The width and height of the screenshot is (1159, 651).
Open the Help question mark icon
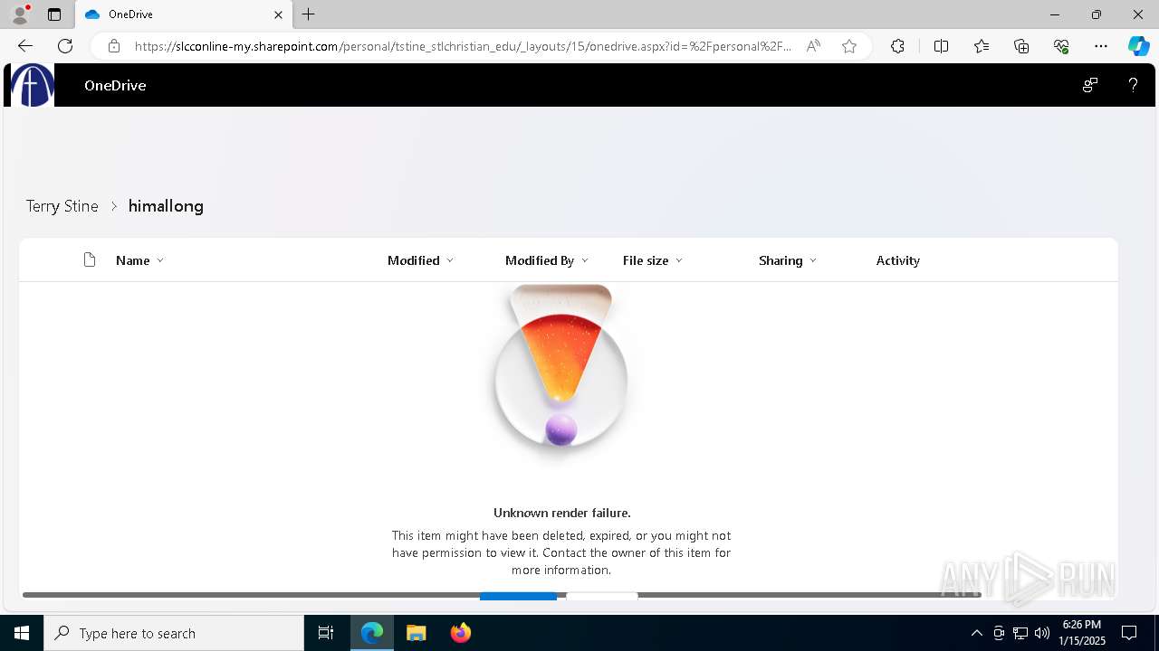pyautogui.click(x=1133, y=85)
